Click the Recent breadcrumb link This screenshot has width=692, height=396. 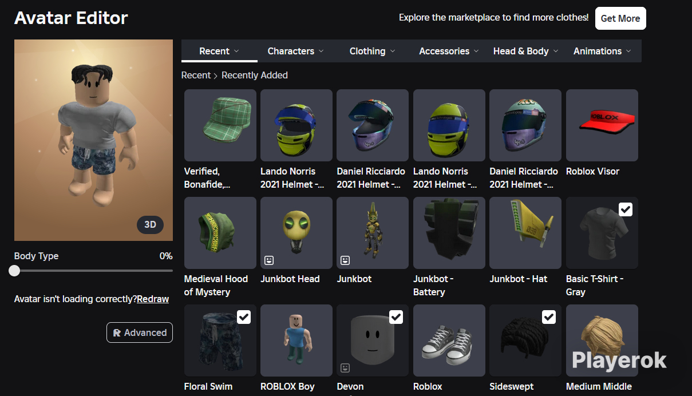(x=196, y=75)
